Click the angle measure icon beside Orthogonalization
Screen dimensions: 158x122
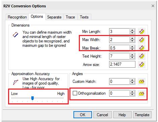[x=141, y=93]
